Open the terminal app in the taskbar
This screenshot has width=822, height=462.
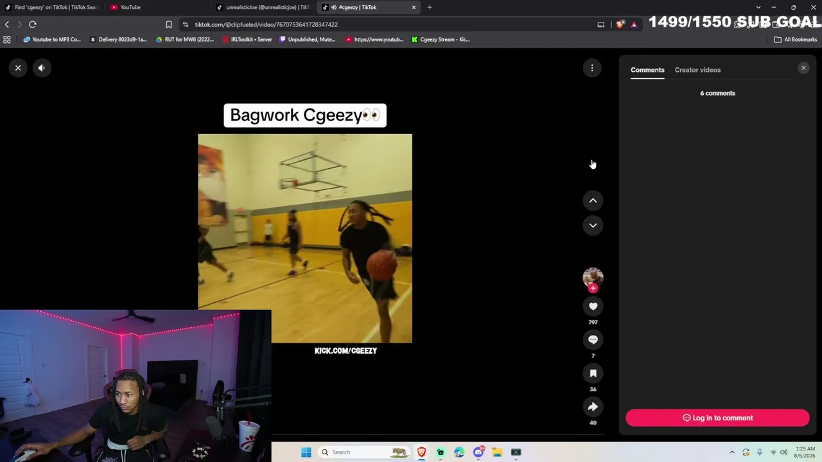point(516,452)
